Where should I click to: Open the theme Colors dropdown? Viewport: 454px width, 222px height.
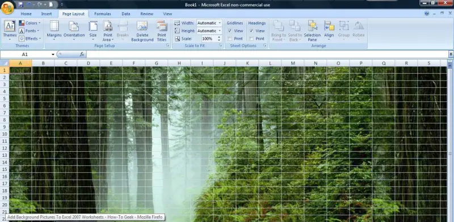(30, 23)
